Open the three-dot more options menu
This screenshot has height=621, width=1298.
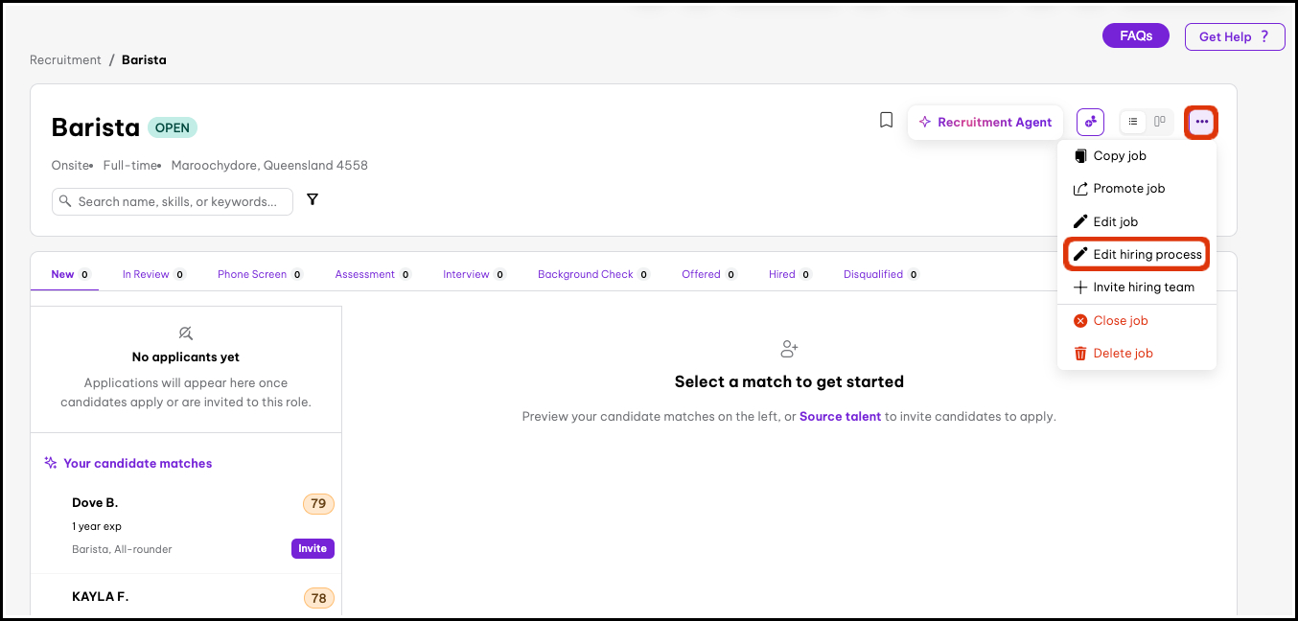tap(1201, 122)
